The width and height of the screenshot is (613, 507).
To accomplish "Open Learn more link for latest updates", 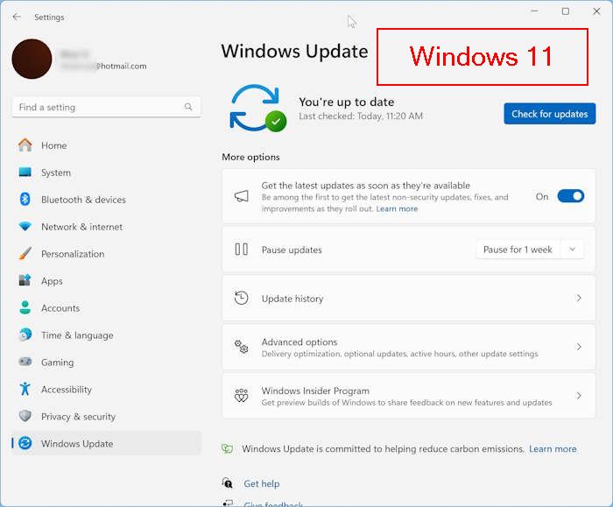I will (397, 208).
